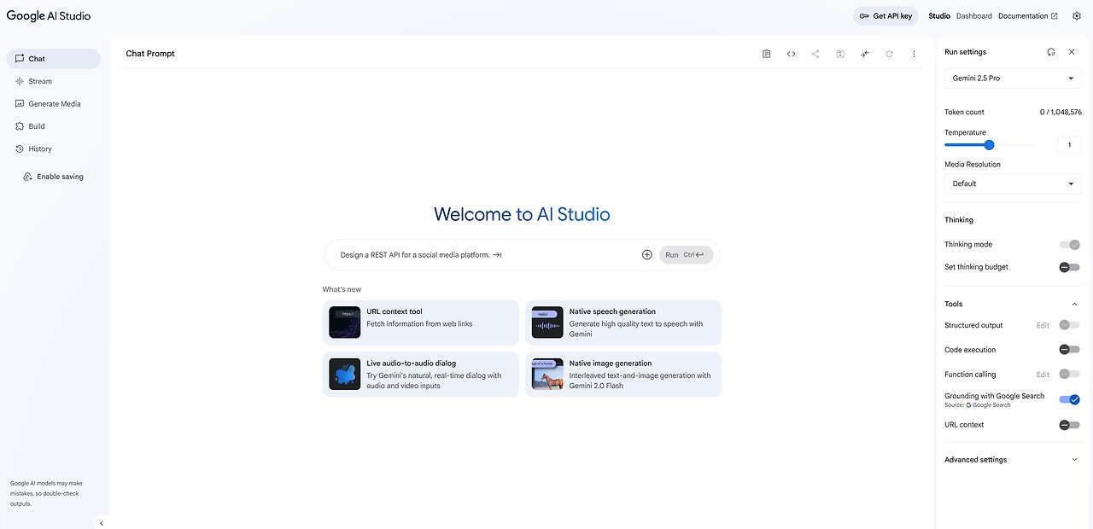1093x529 pixels.
Task: Go to Build in the sidebar
Action: point(54,126)
